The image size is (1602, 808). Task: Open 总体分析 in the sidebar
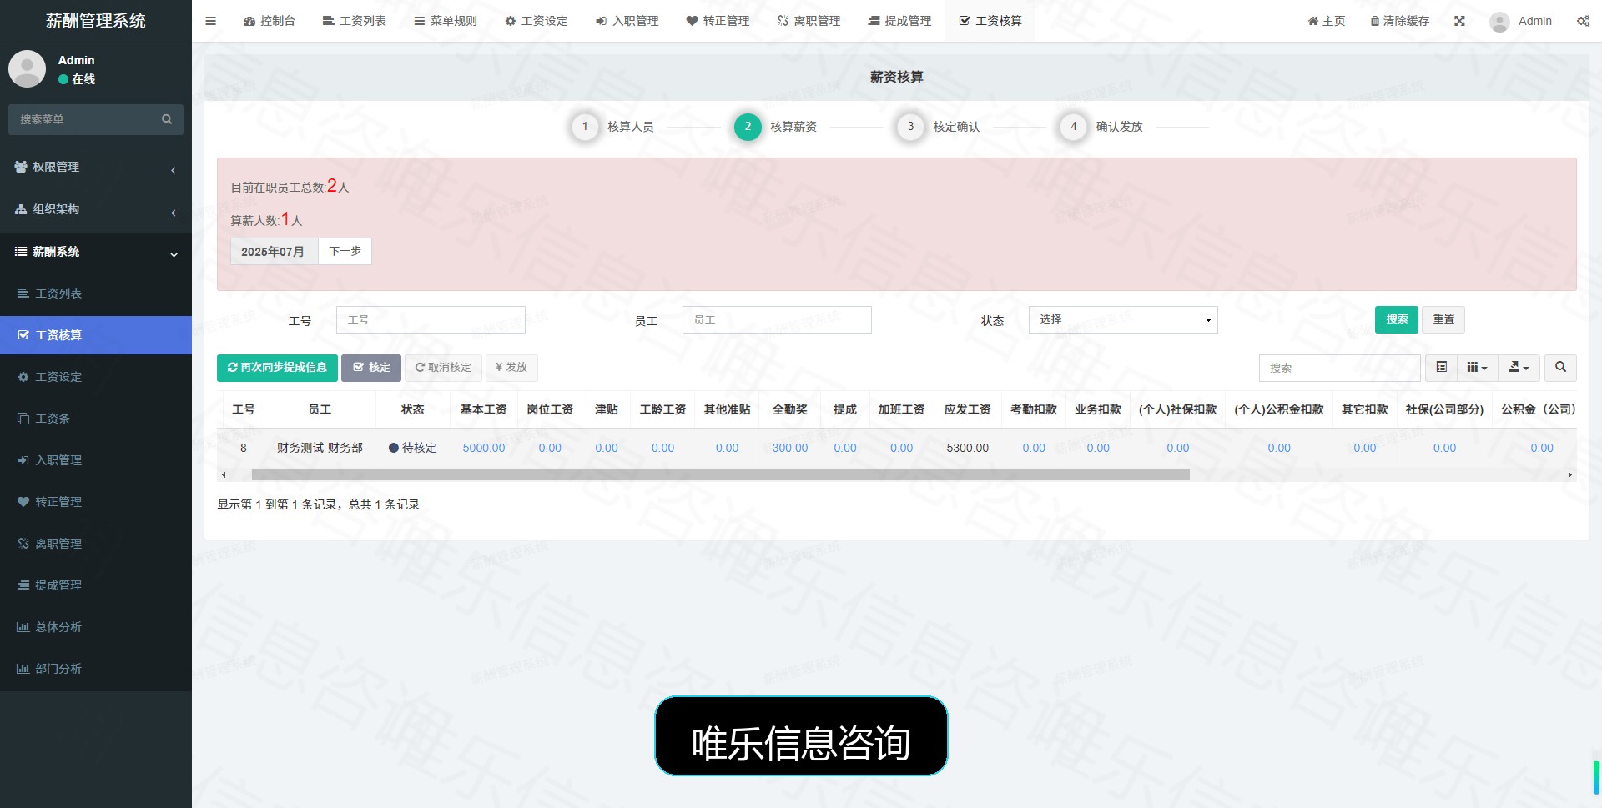[x=96, y=627]
